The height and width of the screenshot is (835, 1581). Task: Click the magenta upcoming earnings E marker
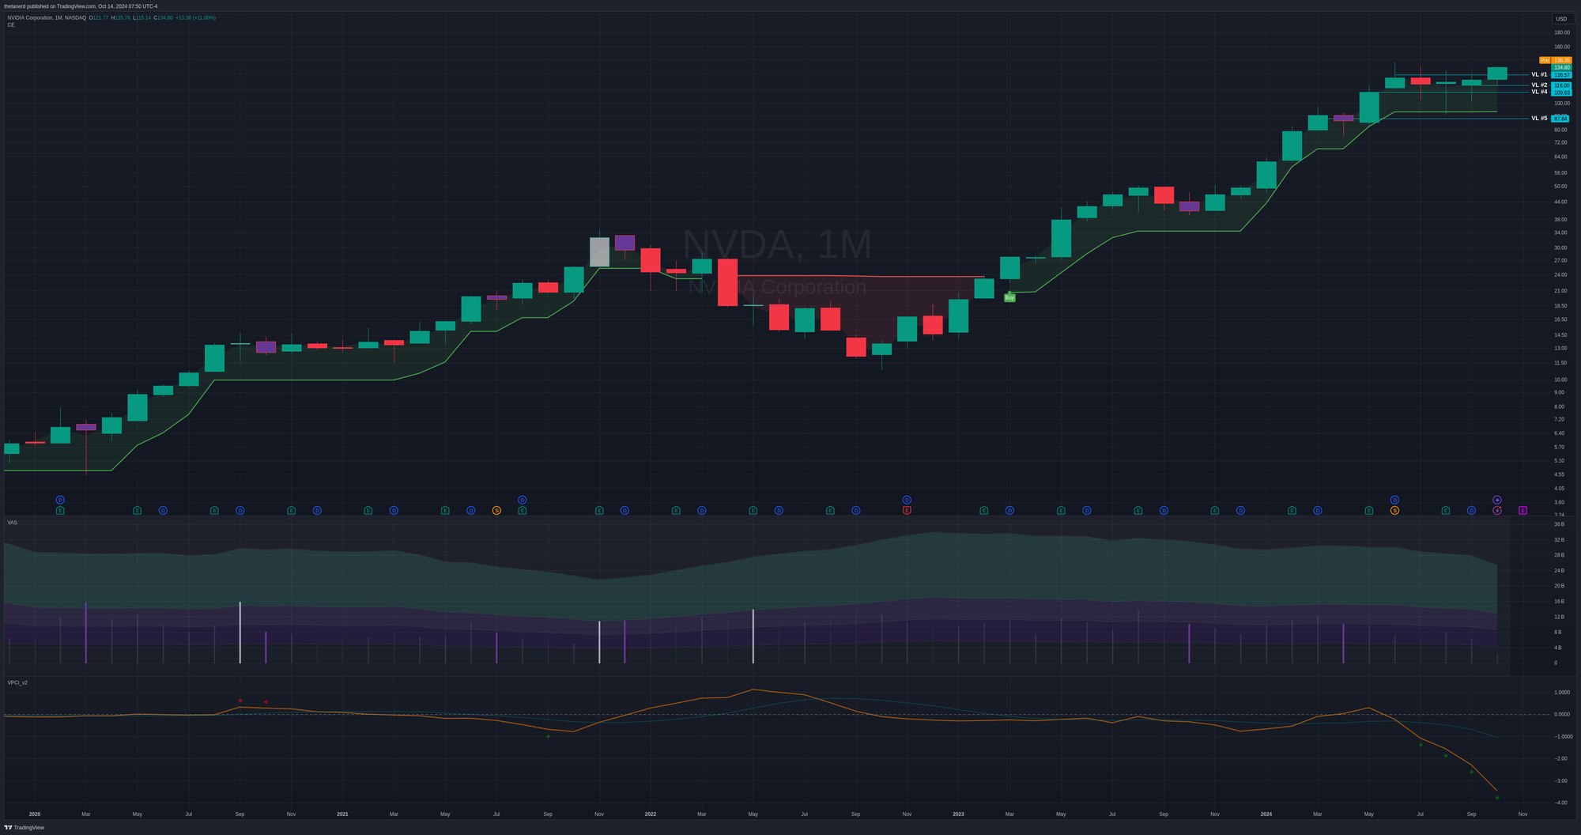point(1523,511)
